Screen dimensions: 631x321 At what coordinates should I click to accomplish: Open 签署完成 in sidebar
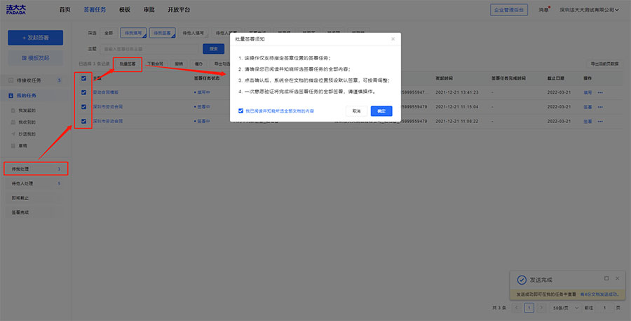point(36,213)
